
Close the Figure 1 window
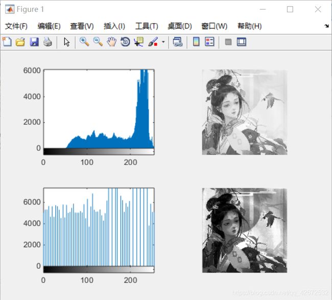318,9
